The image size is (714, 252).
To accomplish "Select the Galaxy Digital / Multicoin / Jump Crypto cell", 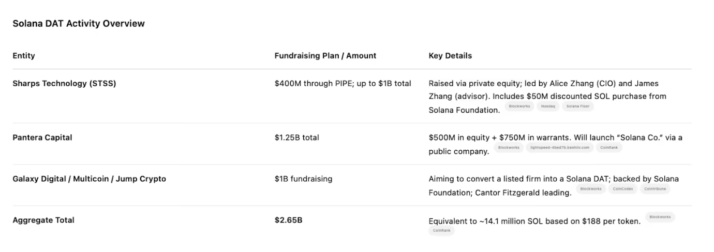I will (89, 179).
